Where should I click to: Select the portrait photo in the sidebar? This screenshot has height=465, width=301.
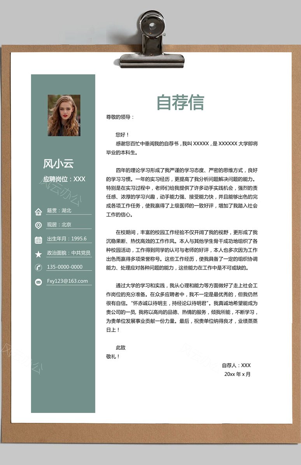pos(64,115)
